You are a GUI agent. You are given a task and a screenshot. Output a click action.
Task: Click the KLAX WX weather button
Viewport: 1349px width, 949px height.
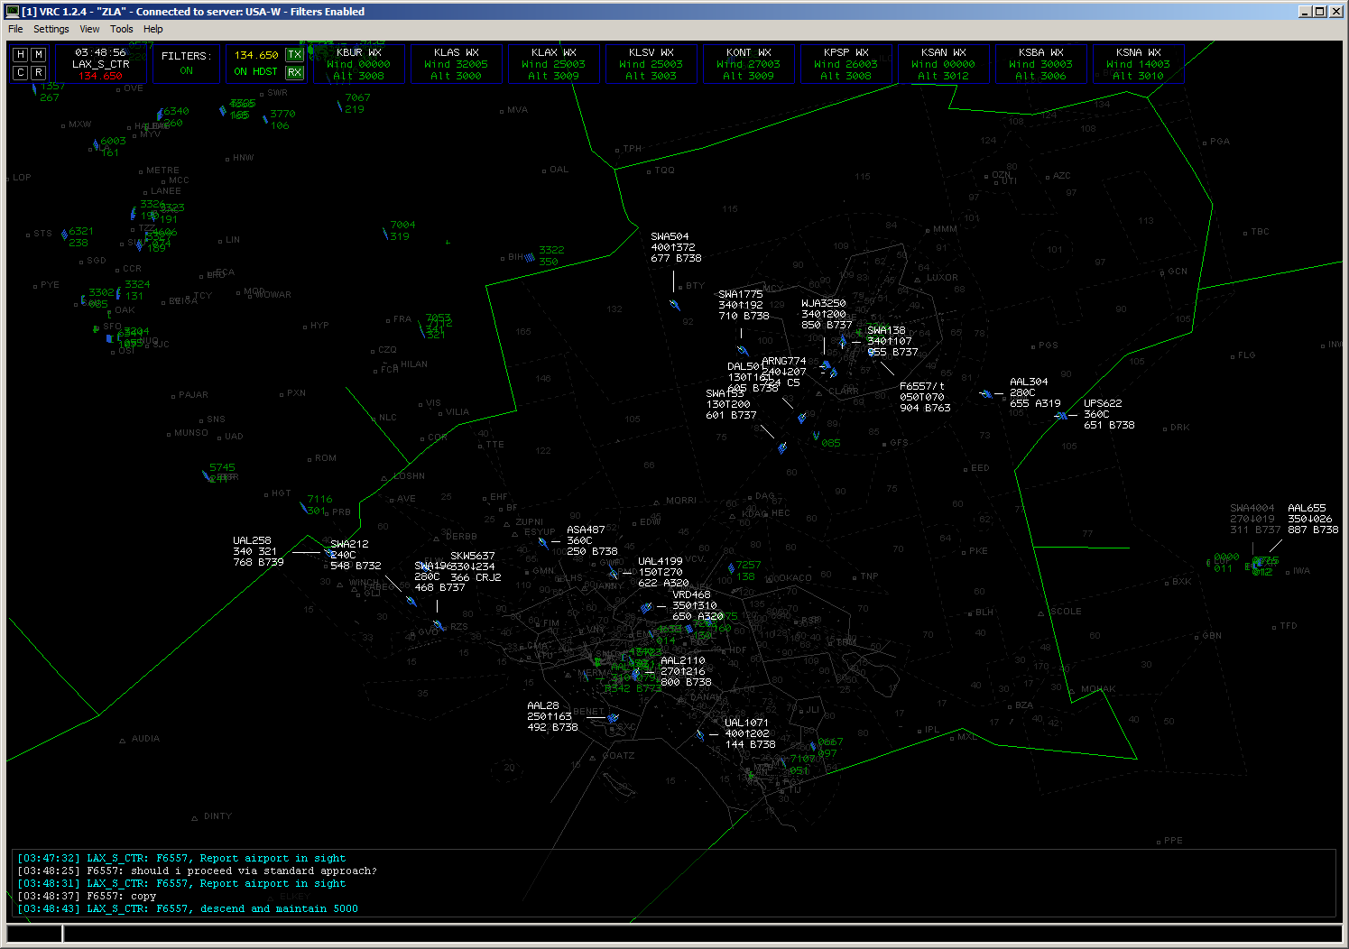(x=553, y=64)
